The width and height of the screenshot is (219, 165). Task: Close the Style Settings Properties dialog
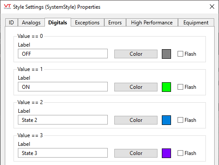pos(212,7)
